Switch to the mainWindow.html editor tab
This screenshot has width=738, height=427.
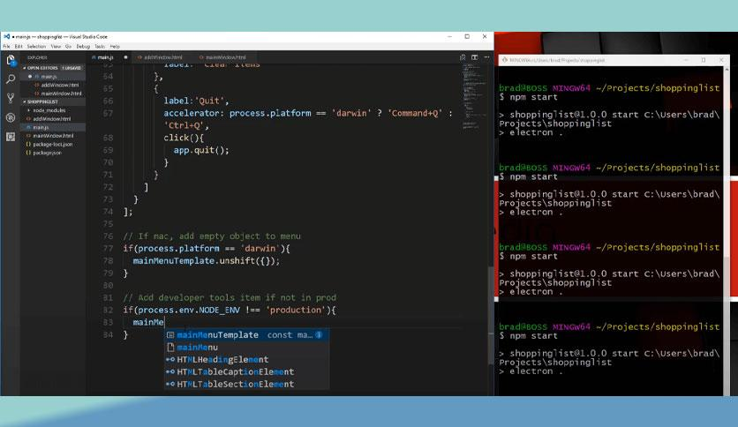[226, 57]
